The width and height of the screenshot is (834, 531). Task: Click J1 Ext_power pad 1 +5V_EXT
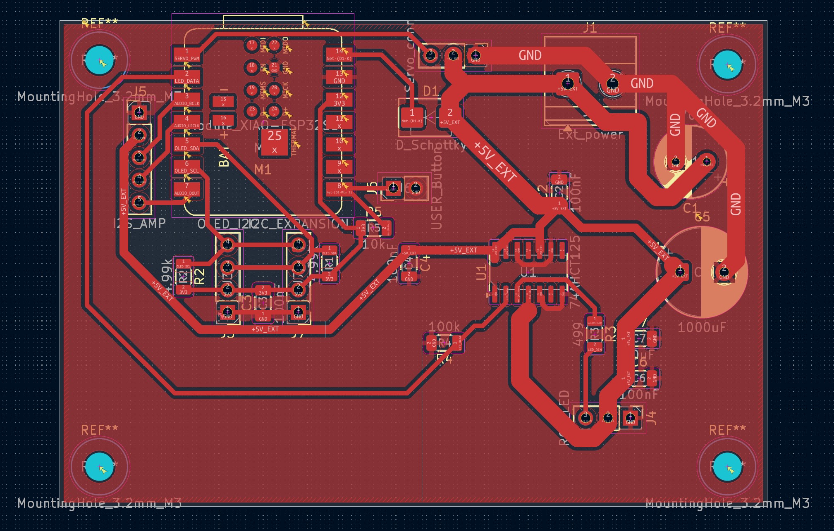coord(568,83)
